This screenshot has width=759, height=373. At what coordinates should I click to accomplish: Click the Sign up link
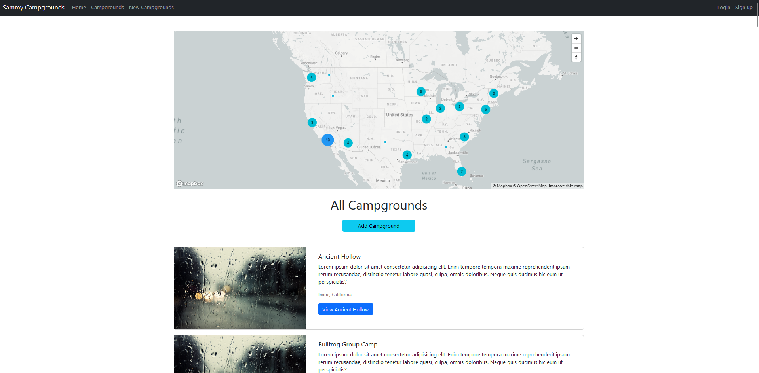(743, 7)
